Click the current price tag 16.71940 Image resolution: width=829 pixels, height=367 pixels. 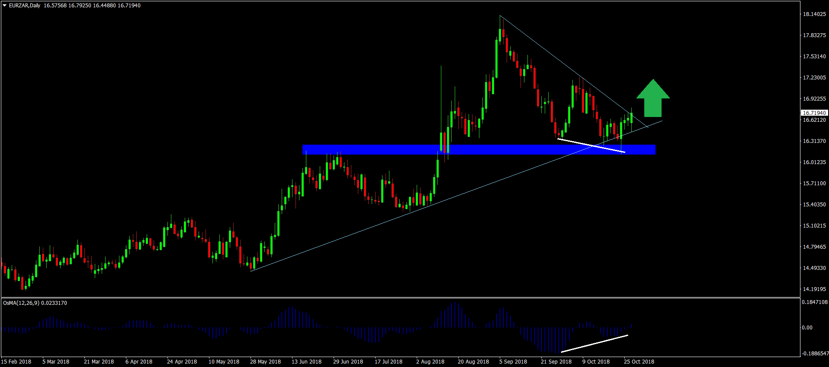click(814, 113)
